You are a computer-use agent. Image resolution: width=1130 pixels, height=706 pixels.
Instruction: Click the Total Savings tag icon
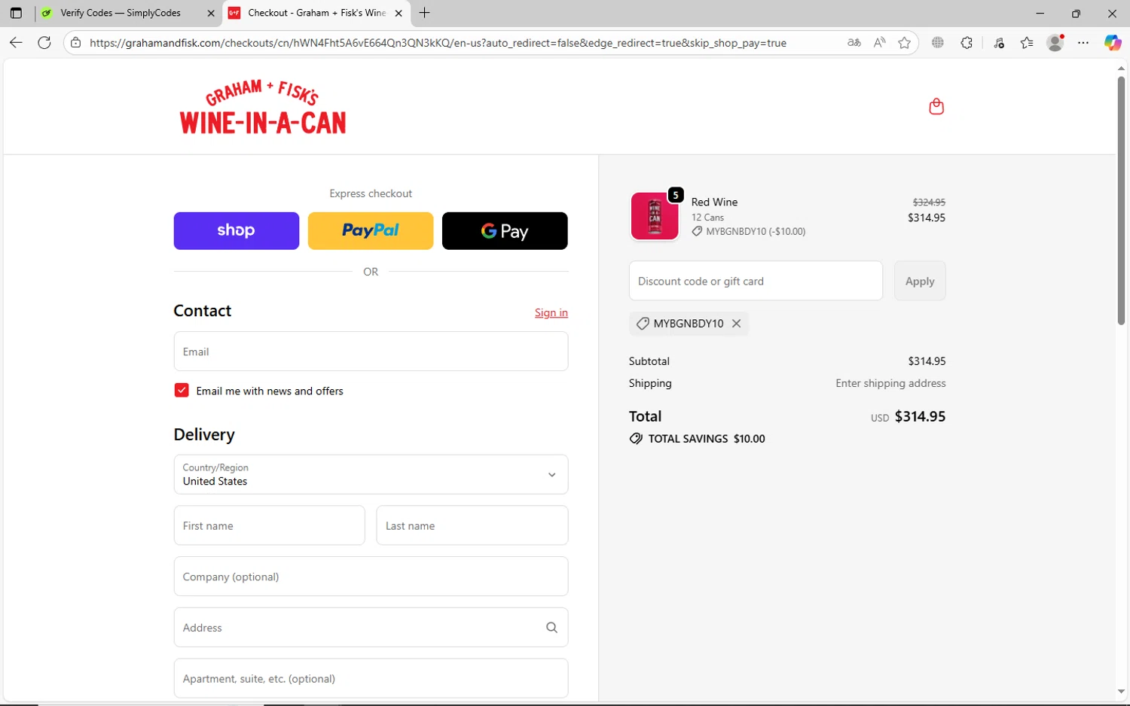click(636, 439)
